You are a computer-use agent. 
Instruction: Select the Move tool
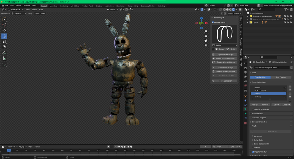(x=4, y=30)
